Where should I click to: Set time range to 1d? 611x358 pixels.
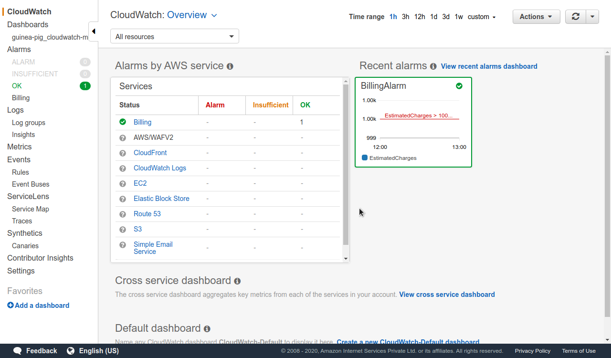tap(433, 17)
